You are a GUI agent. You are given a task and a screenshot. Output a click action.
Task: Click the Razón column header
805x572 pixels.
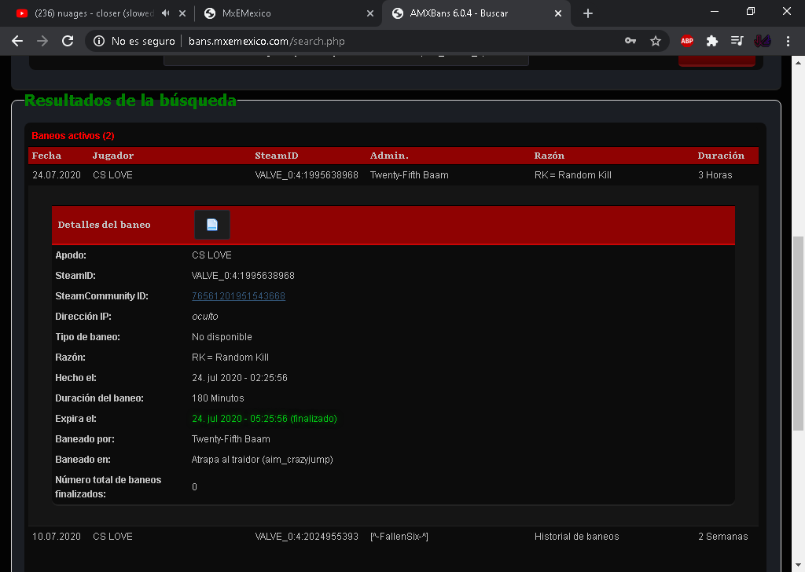[549, 156]
